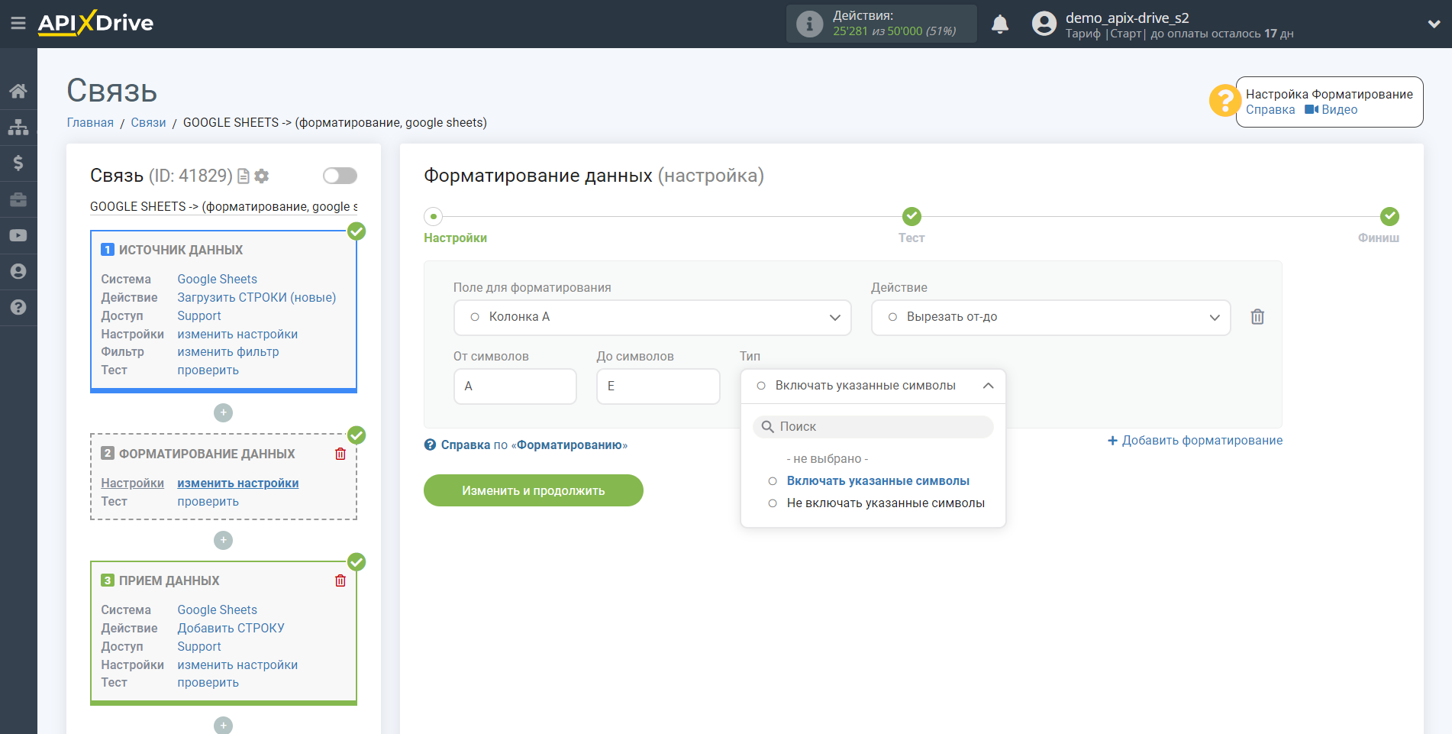Choose the '- не выбрано -' option

click(x=828, y=459)
